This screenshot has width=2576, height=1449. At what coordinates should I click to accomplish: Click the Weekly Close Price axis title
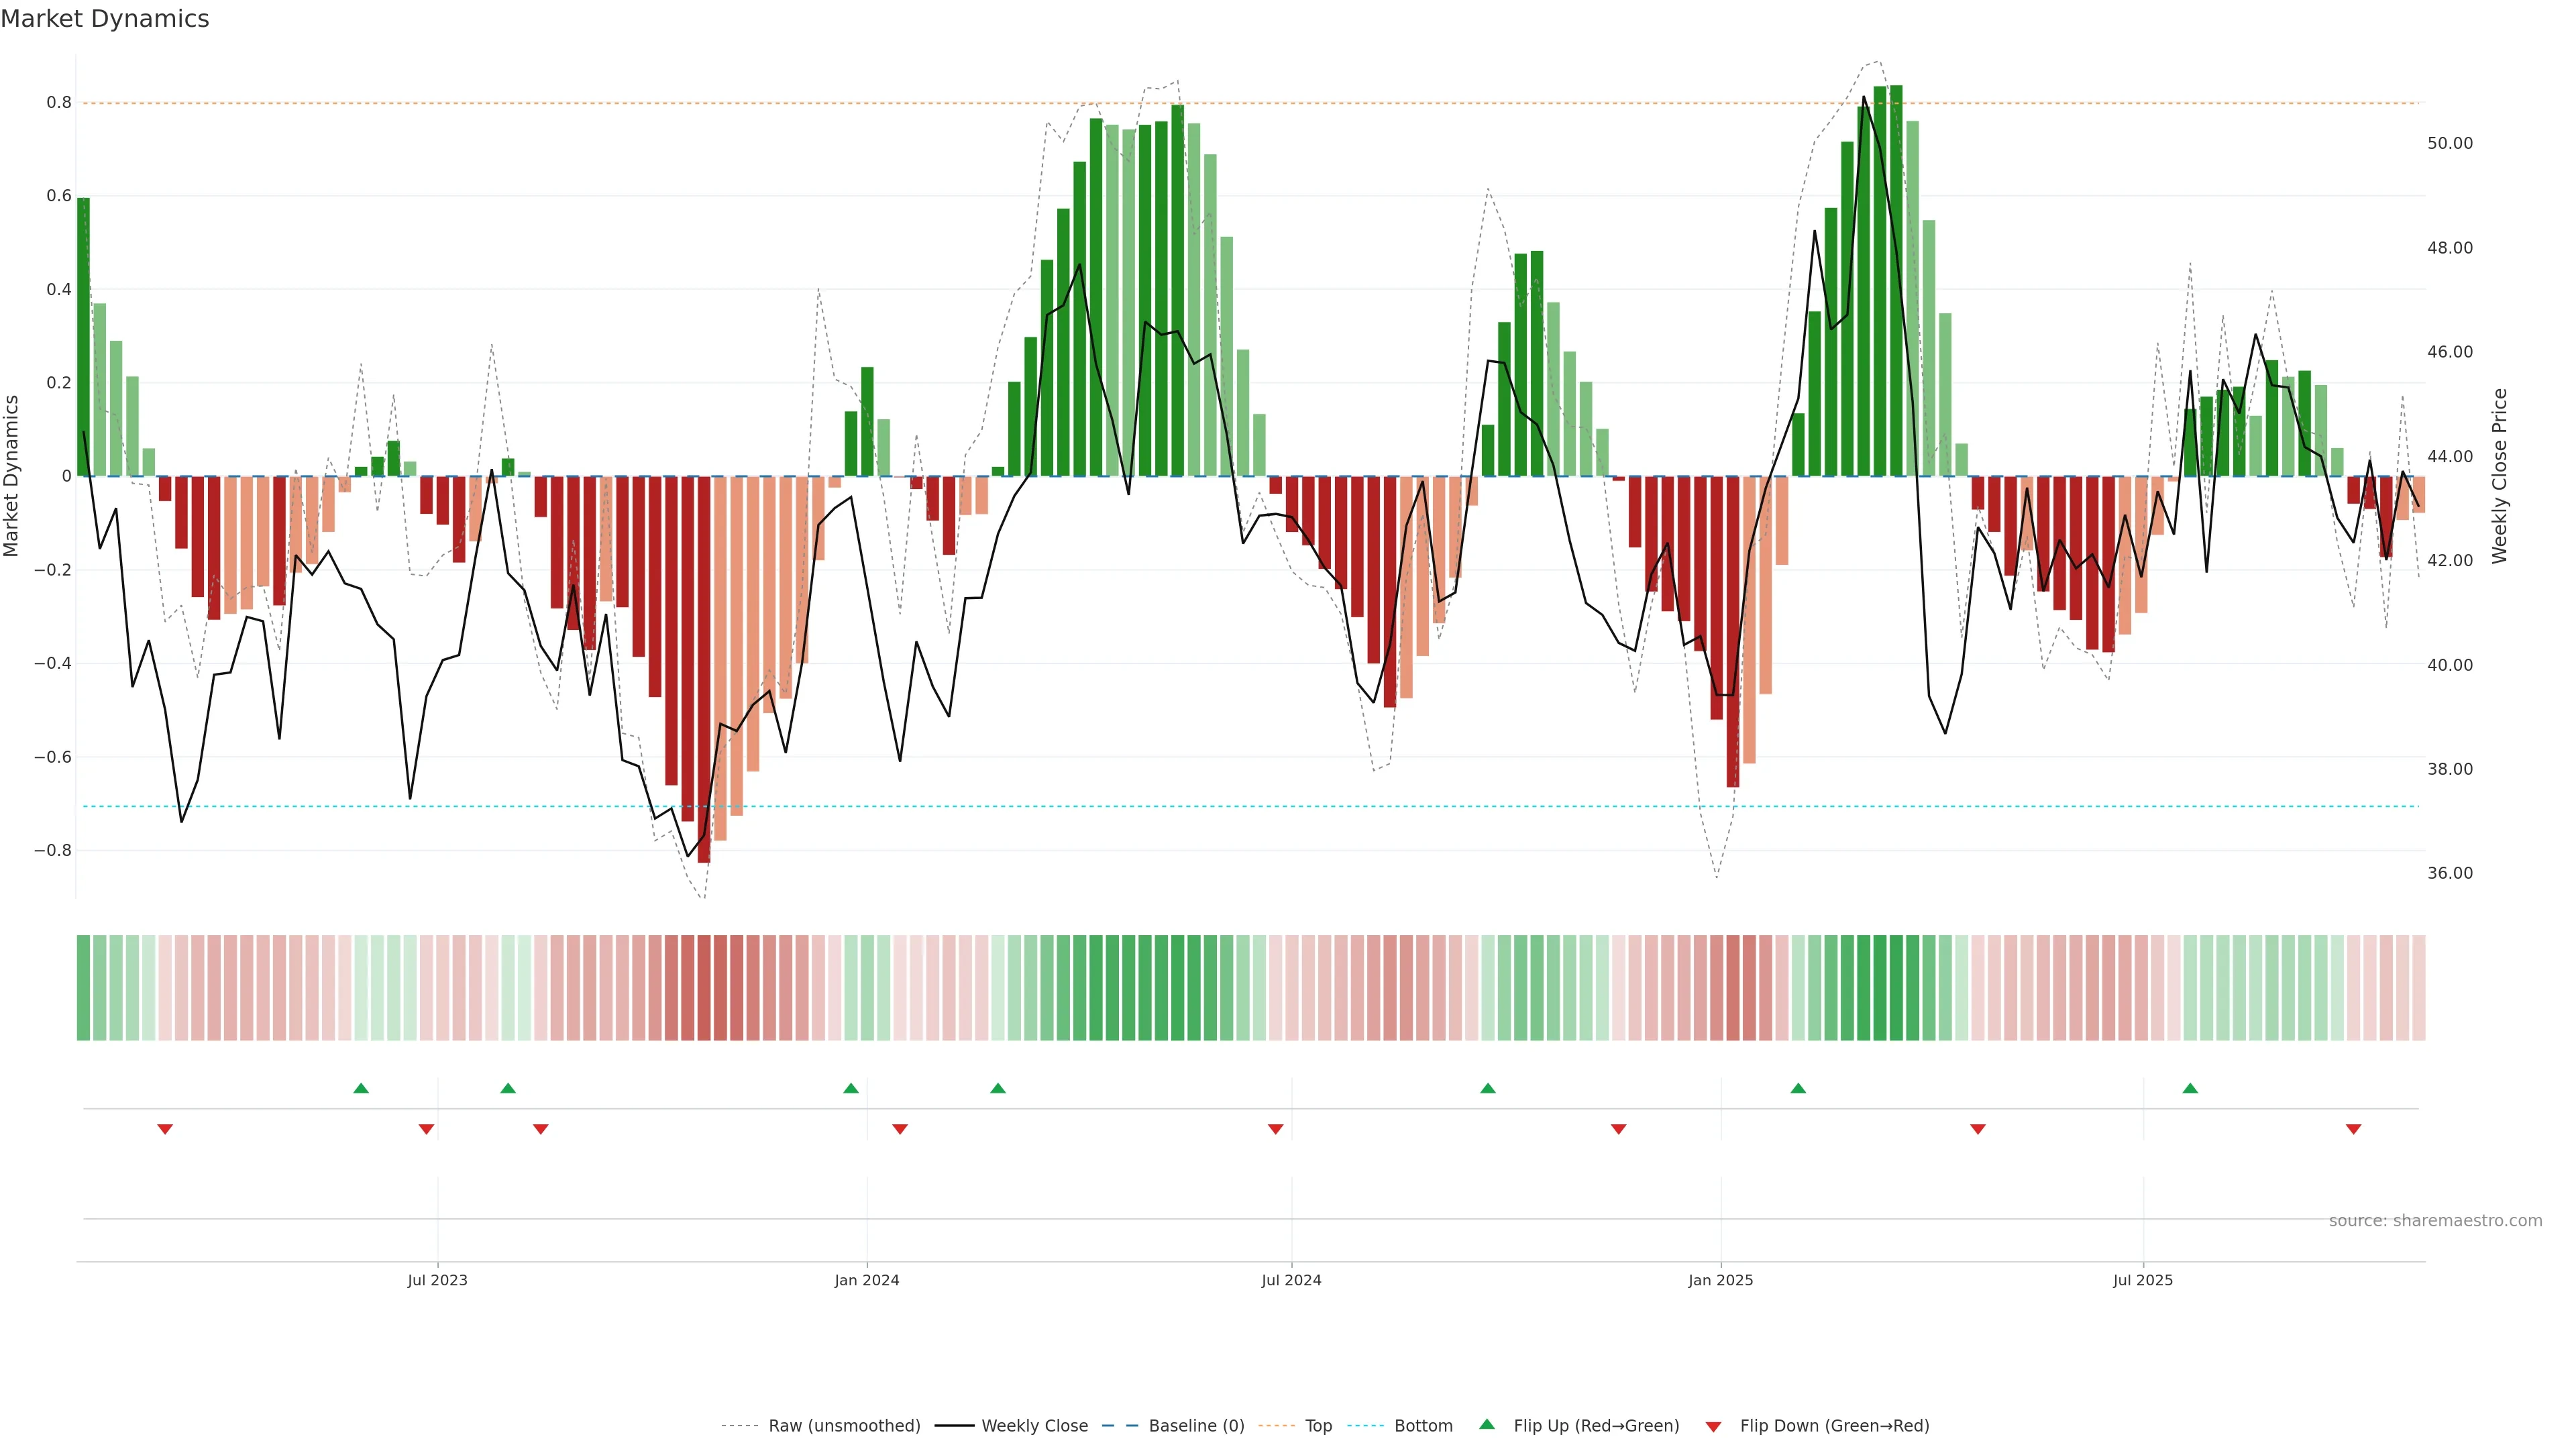tap(2499, 476)
